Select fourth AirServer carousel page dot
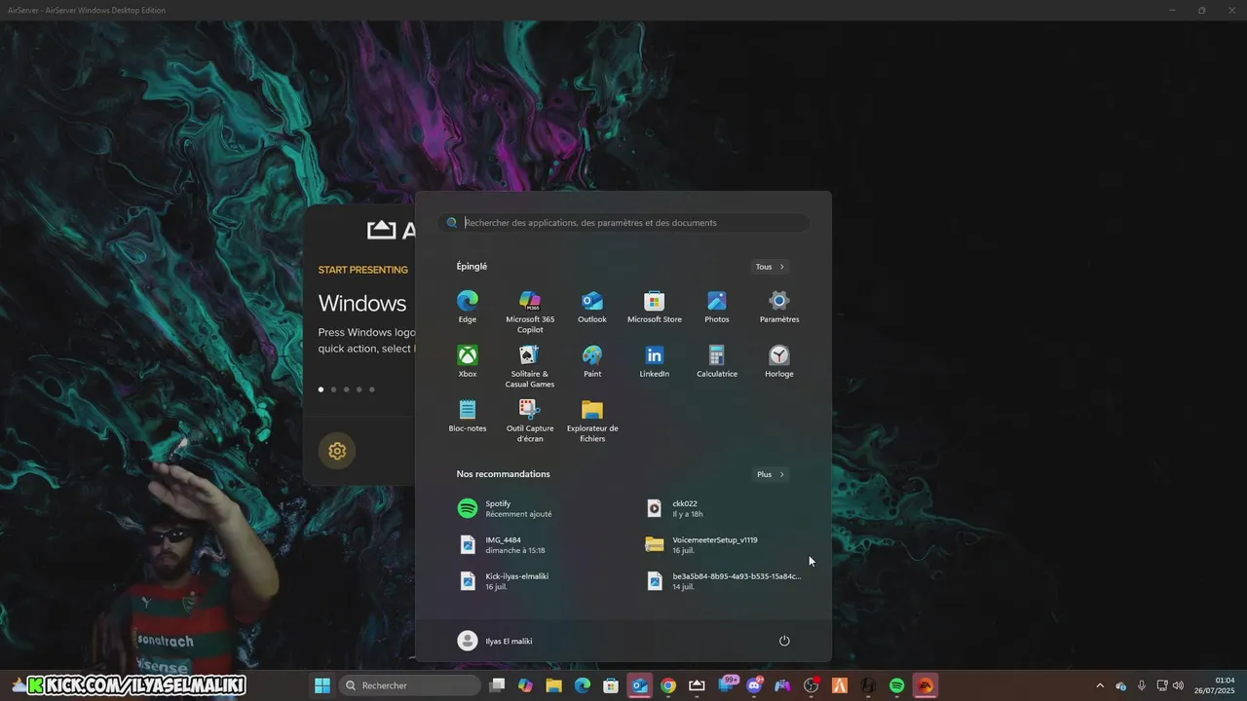This screenshot has height=701, width=1247. [x=359, y=389]
